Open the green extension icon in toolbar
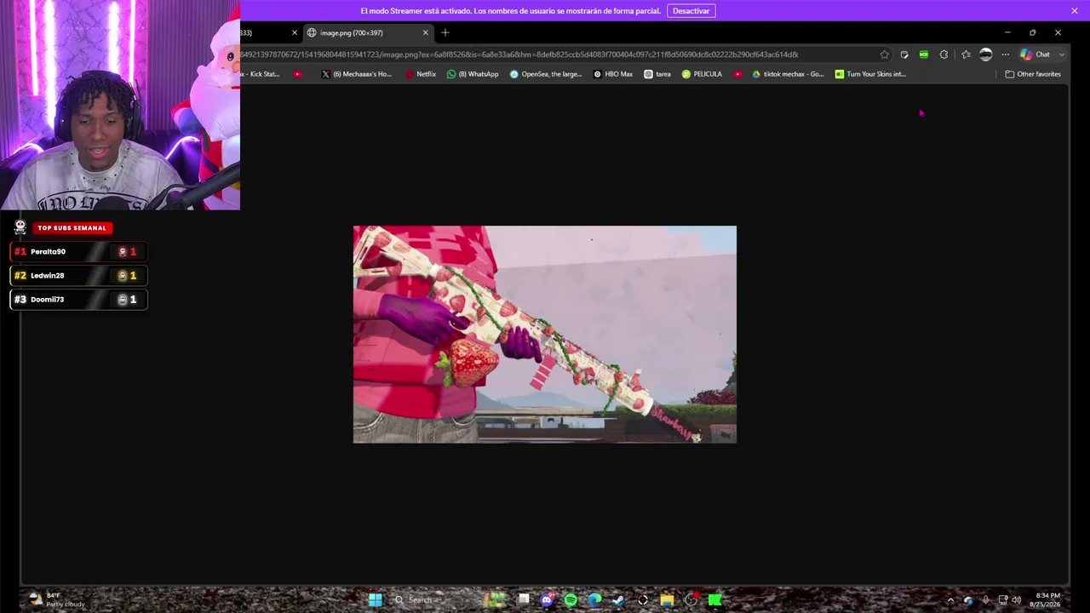This screenshot has height=613, width=1090. coord(924,54)
